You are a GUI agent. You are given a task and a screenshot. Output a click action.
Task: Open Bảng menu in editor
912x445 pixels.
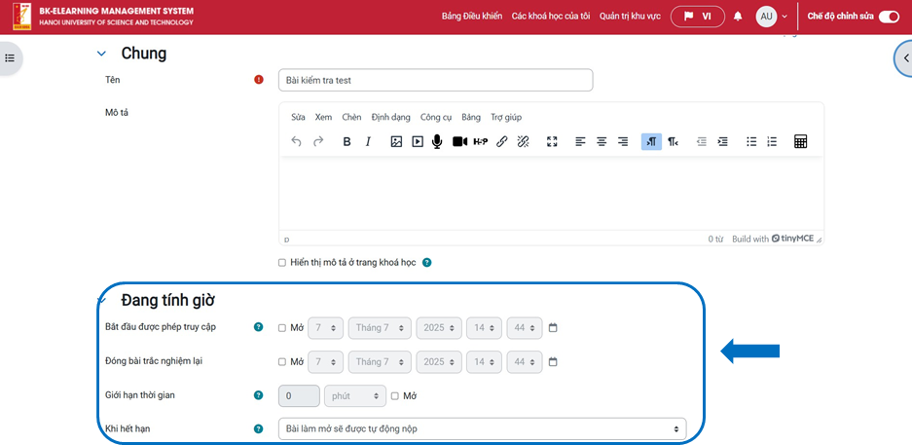pyautogui.click(x=471, y=117)
